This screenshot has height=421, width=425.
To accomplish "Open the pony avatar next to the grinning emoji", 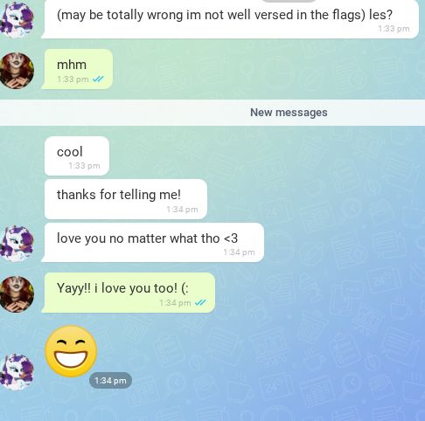I will pyautogui.click(x=17, y=372).
